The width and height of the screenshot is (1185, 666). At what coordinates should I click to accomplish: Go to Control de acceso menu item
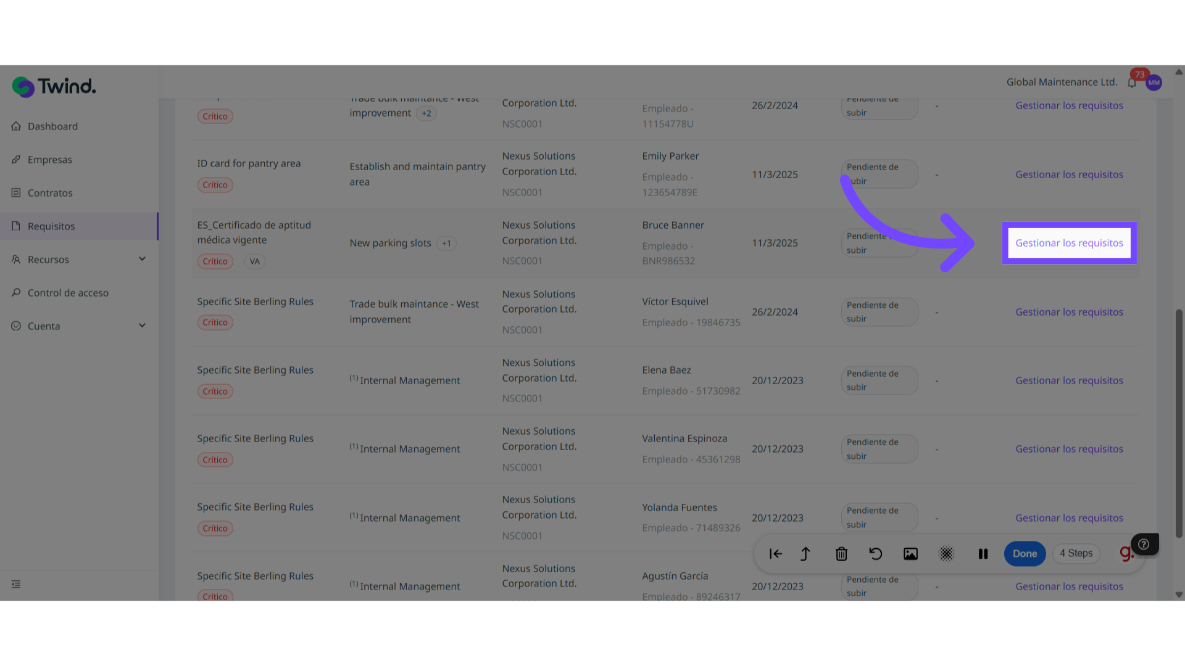pyautogui.click(x=68, y=293)
